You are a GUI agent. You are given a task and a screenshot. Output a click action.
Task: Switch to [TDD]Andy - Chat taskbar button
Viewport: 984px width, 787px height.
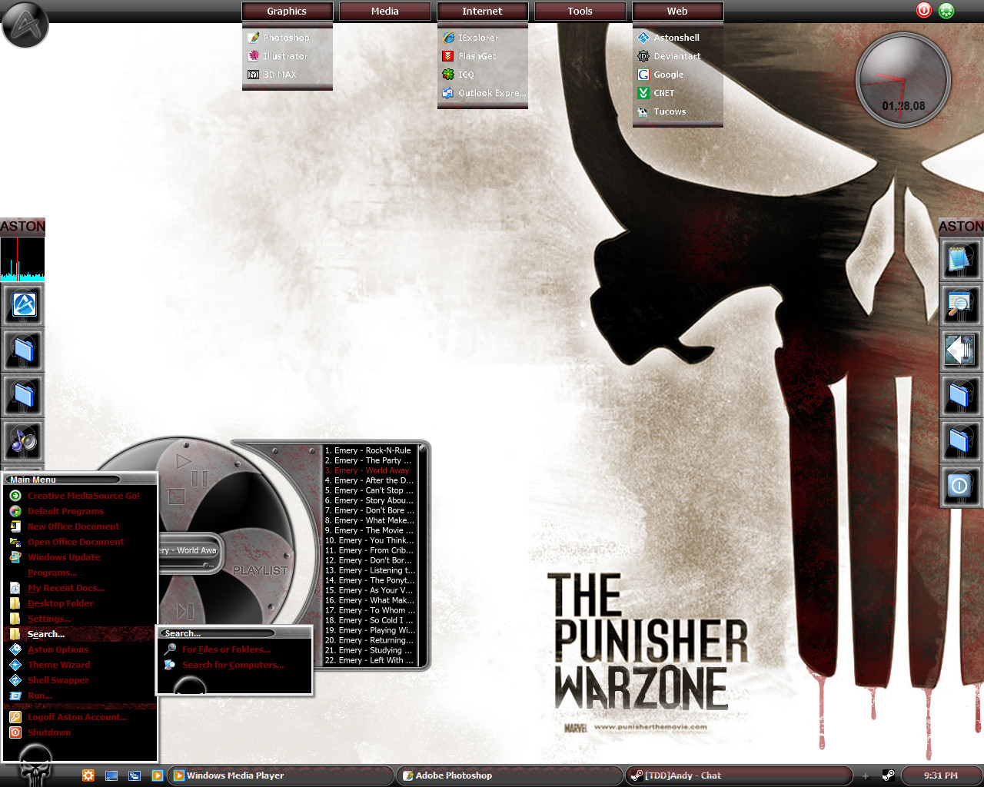coord(739,775)
